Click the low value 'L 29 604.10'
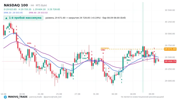 39,9
